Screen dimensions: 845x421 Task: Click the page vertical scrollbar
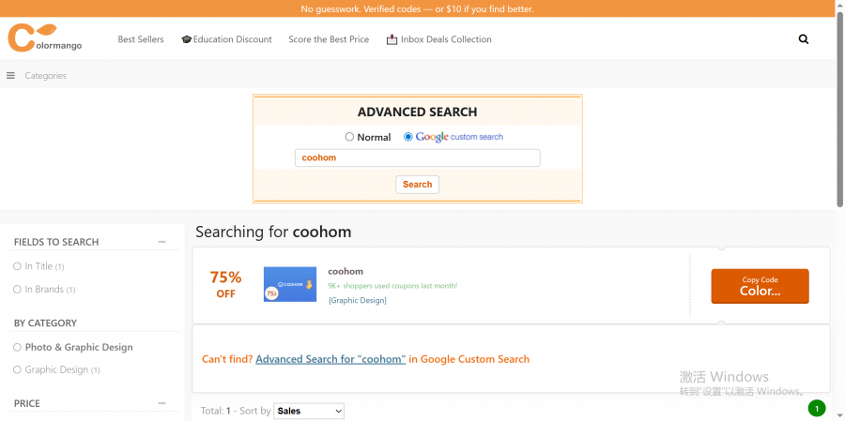[839, 110]
